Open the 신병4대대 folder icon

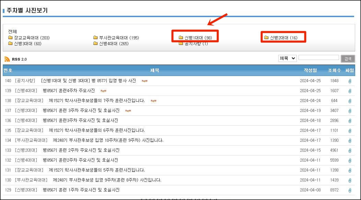pyautogui.click(x=96, y=43)
